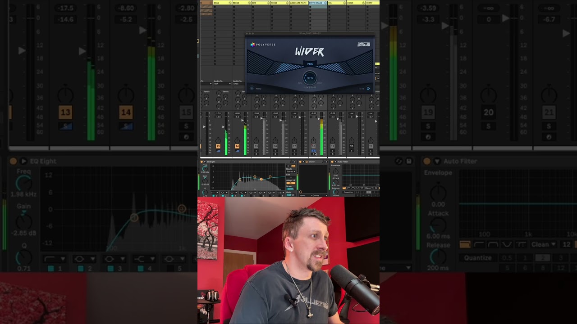577x324 pixels.
Task: Unfold the SUB track arrow
Action: coord(268,3)
